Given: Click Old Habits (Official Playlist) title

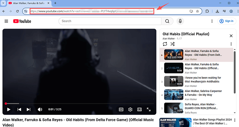Looking at the screenshot, I should pyautogui.click(x=186, y=34).
